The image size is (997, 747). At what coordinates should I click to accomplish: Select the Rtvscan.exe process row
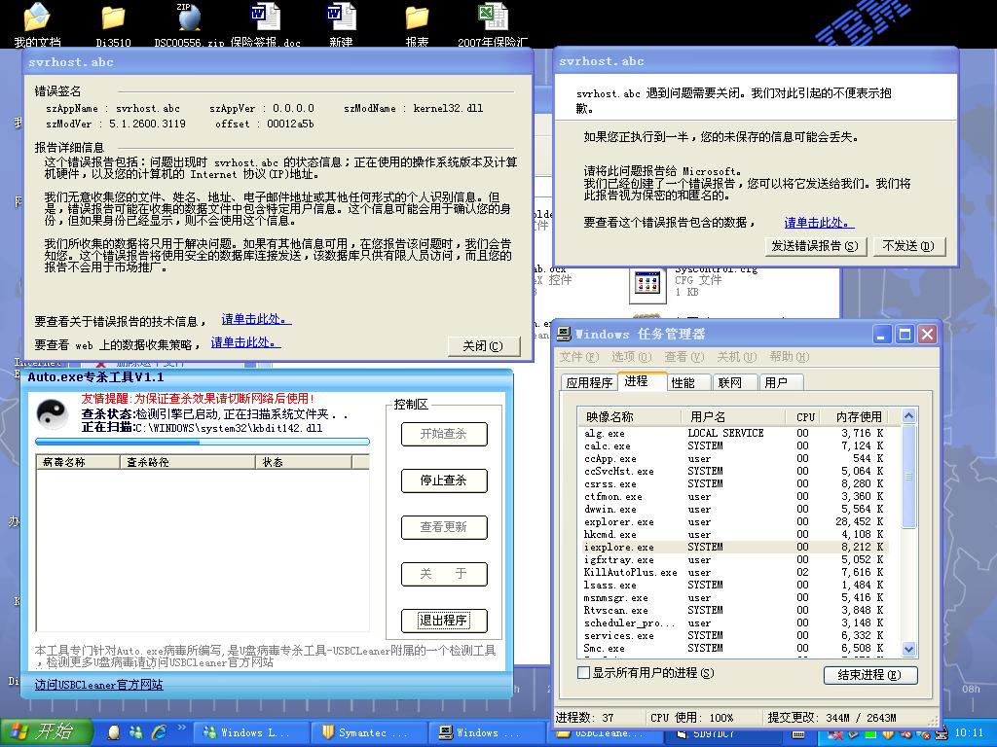point(734,610)
